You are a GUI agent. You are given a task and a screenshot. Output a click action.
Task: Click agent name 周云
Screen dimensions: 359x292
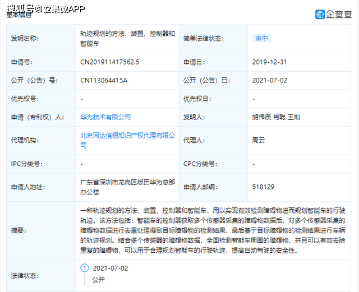click(259, 140)
